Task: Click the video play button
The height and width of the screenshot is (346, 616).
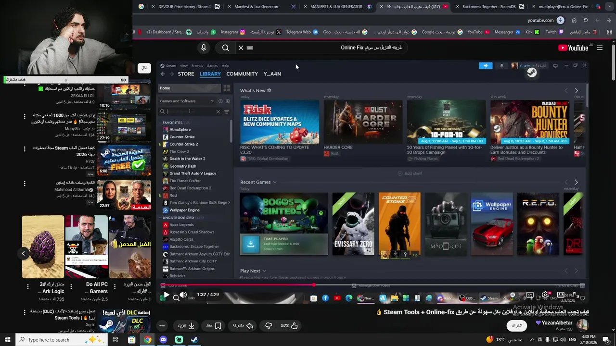Action: click(x=166, y=295)
